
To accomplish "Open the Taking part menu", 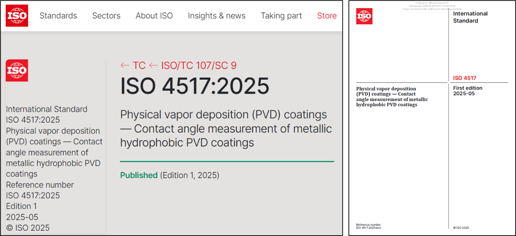I will click(281, 16).
